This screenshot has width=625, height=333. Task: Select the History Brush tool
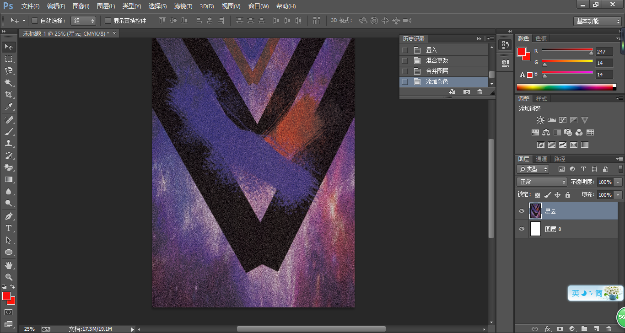tap(9, 156)
